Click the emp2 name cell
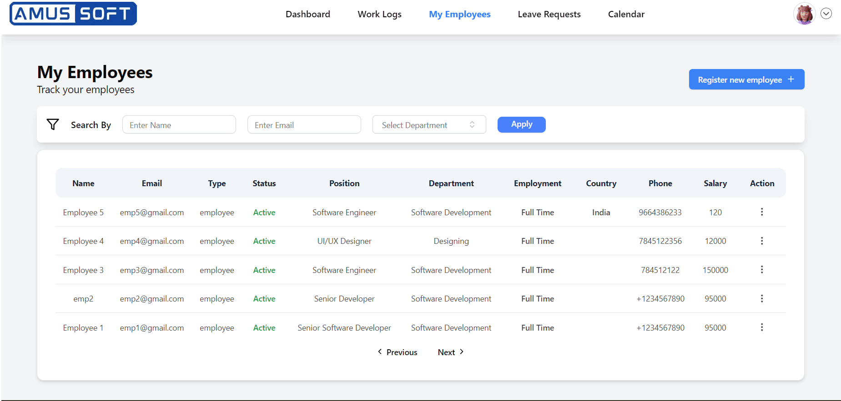841x401 pixels. [x=83, y=299]
